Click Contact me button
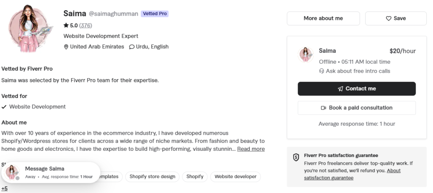The image size is (433, 193). 356,89
